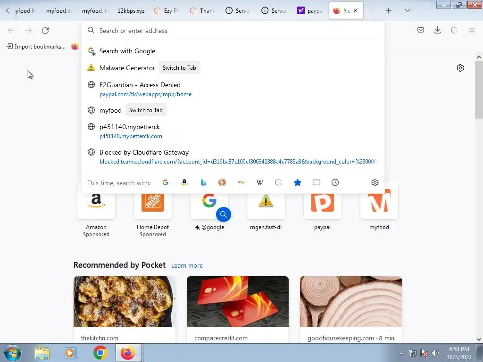
Task: Select Search with Google suggestion
Action: click(x=233, y=51)
